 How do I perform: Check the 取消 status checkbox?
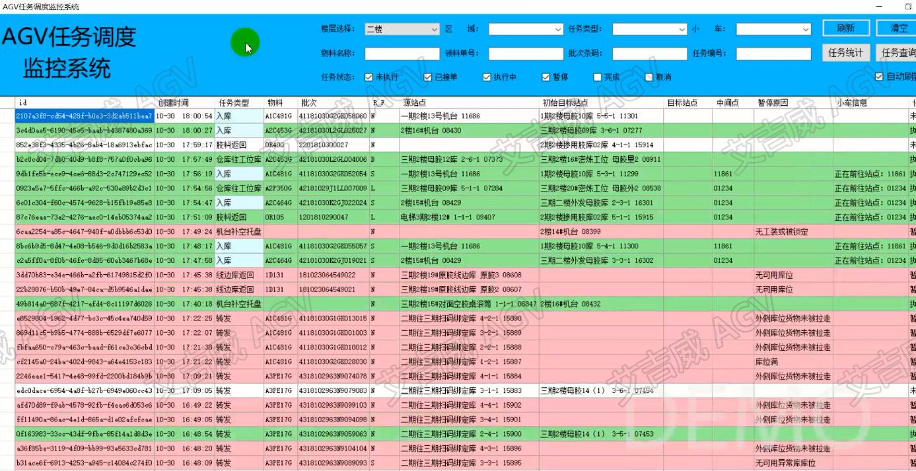tap(649, 77)
